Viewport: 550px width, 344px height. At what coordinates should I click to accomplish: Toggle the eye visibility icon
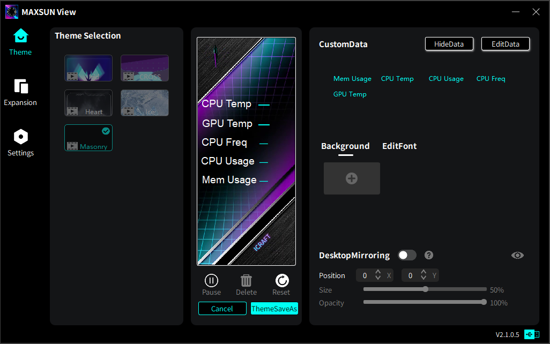click(x=517, y=255)
